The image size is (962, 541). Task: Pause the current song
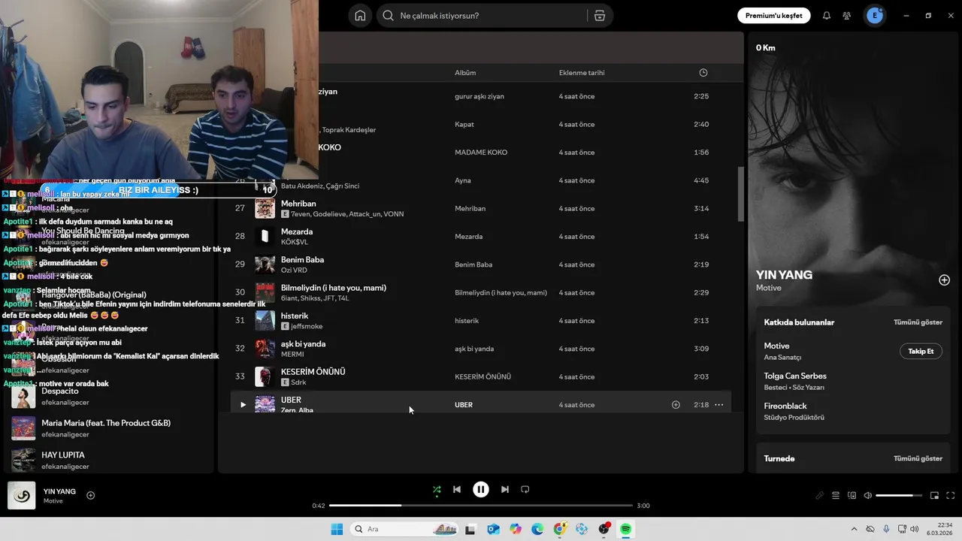(481, 489)
